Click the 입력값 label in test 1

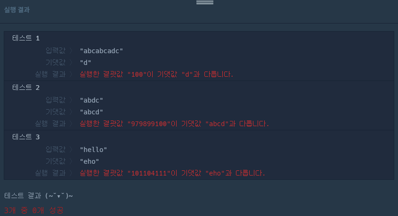click(x=56, y=51)
